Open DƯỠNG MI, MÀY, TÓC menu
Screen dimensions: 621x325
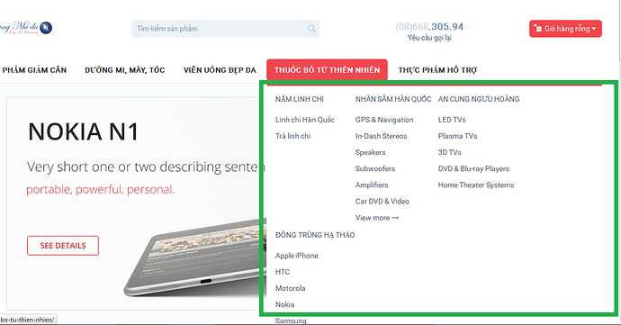(x=125, y=70)
